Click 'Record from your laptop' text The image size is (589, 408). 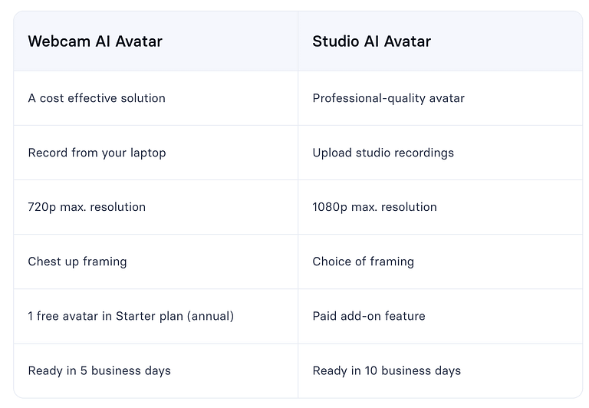[x=97, y=153]
